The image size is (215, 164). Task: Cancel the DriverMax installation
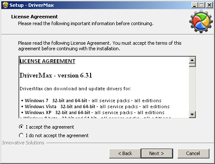[193, 153]
